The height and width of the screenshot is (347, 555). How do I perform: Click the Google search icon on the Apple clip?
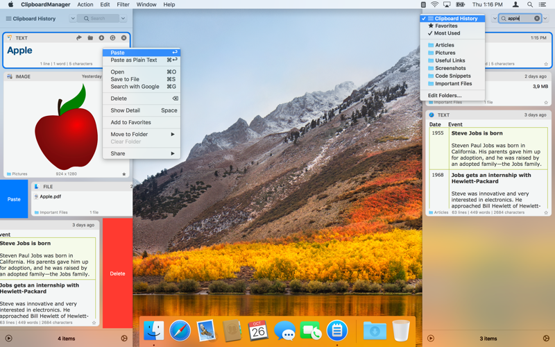pos(112,38)
